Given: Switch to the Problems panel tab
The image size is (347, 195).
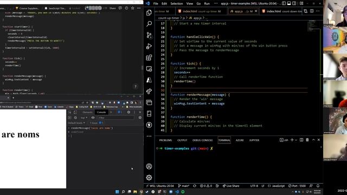Looking at the screenshot, I should pyautogui.click(x=165, y=140).
